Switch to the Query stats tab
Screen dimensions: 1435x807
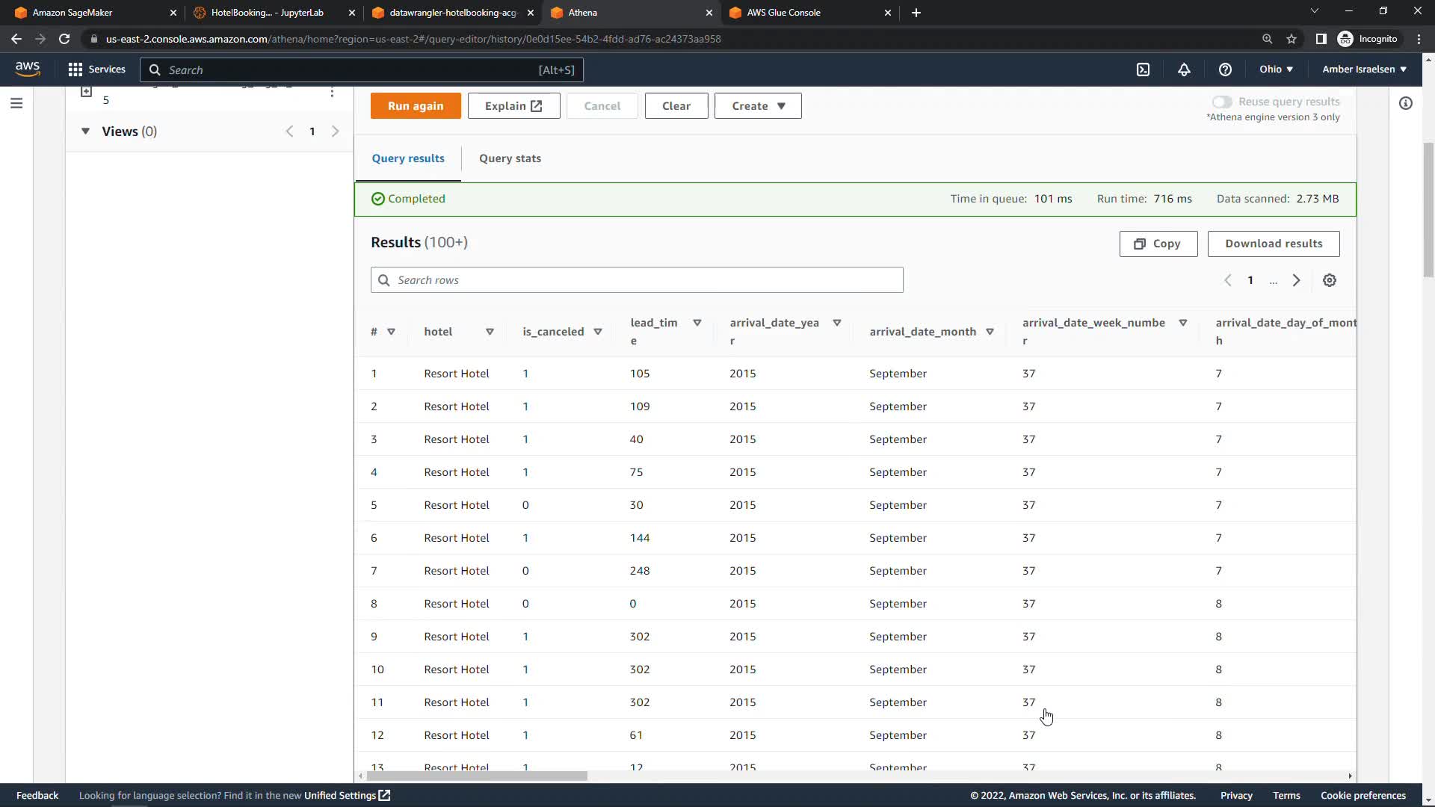[x=510, y=158]
